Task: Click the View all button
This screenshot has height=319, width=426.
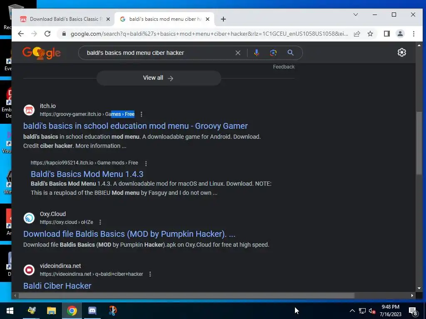Action: click(159, 78)
